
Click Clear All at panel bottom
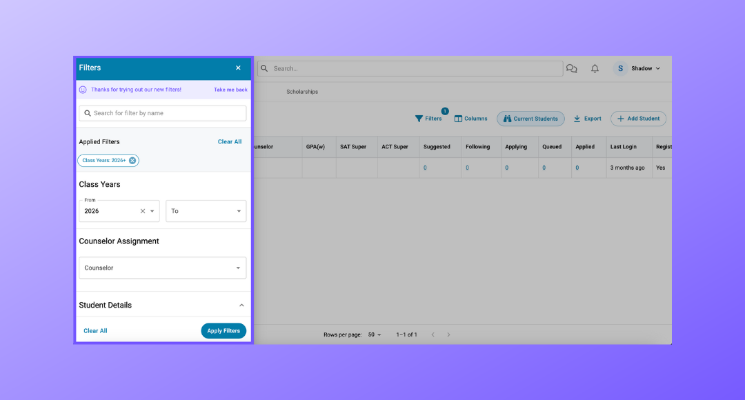95,330
